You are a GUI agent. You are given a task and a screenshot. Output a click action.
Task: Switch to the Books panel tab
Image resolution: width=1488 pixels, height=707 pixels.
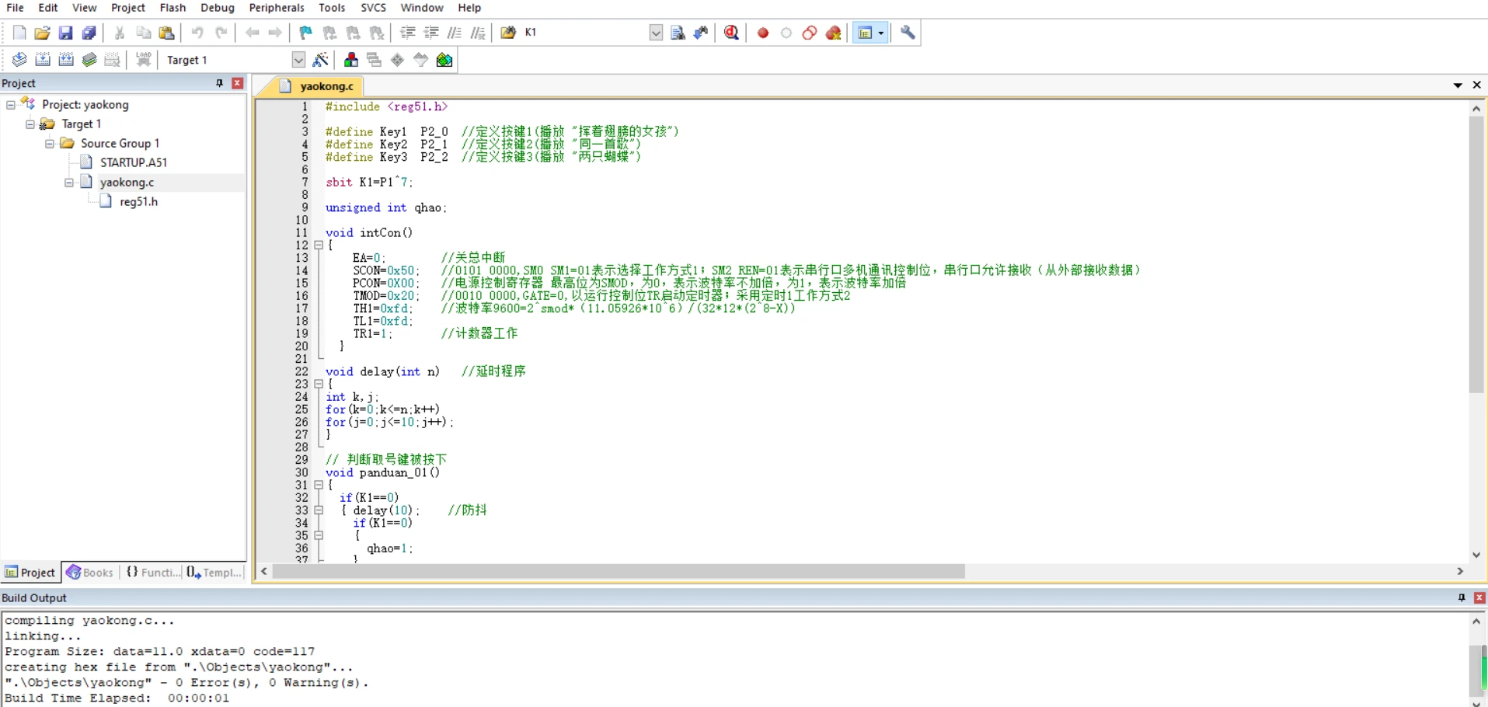pos(90,573)
